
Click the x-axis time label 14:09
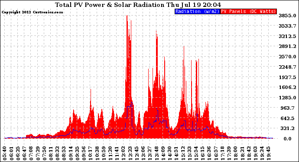163,153
